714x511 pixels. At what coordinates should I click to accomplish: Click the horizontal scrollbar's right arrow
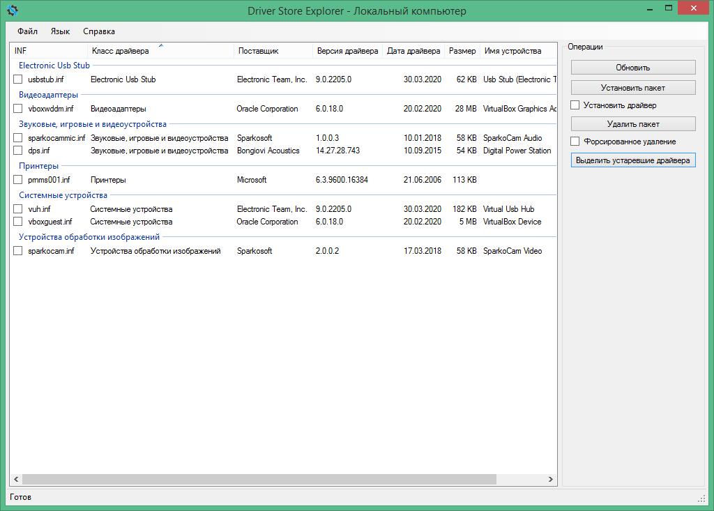point(551,480)
